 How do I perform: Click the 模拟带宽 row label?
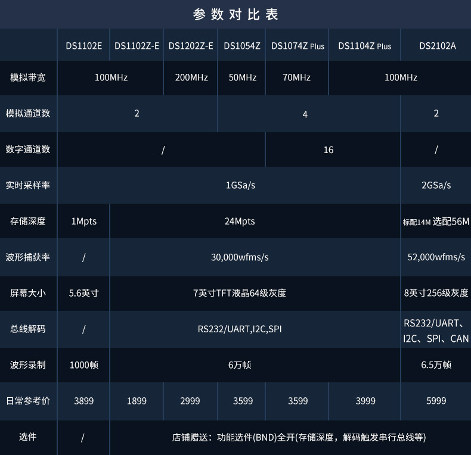(x=28, y=77)
